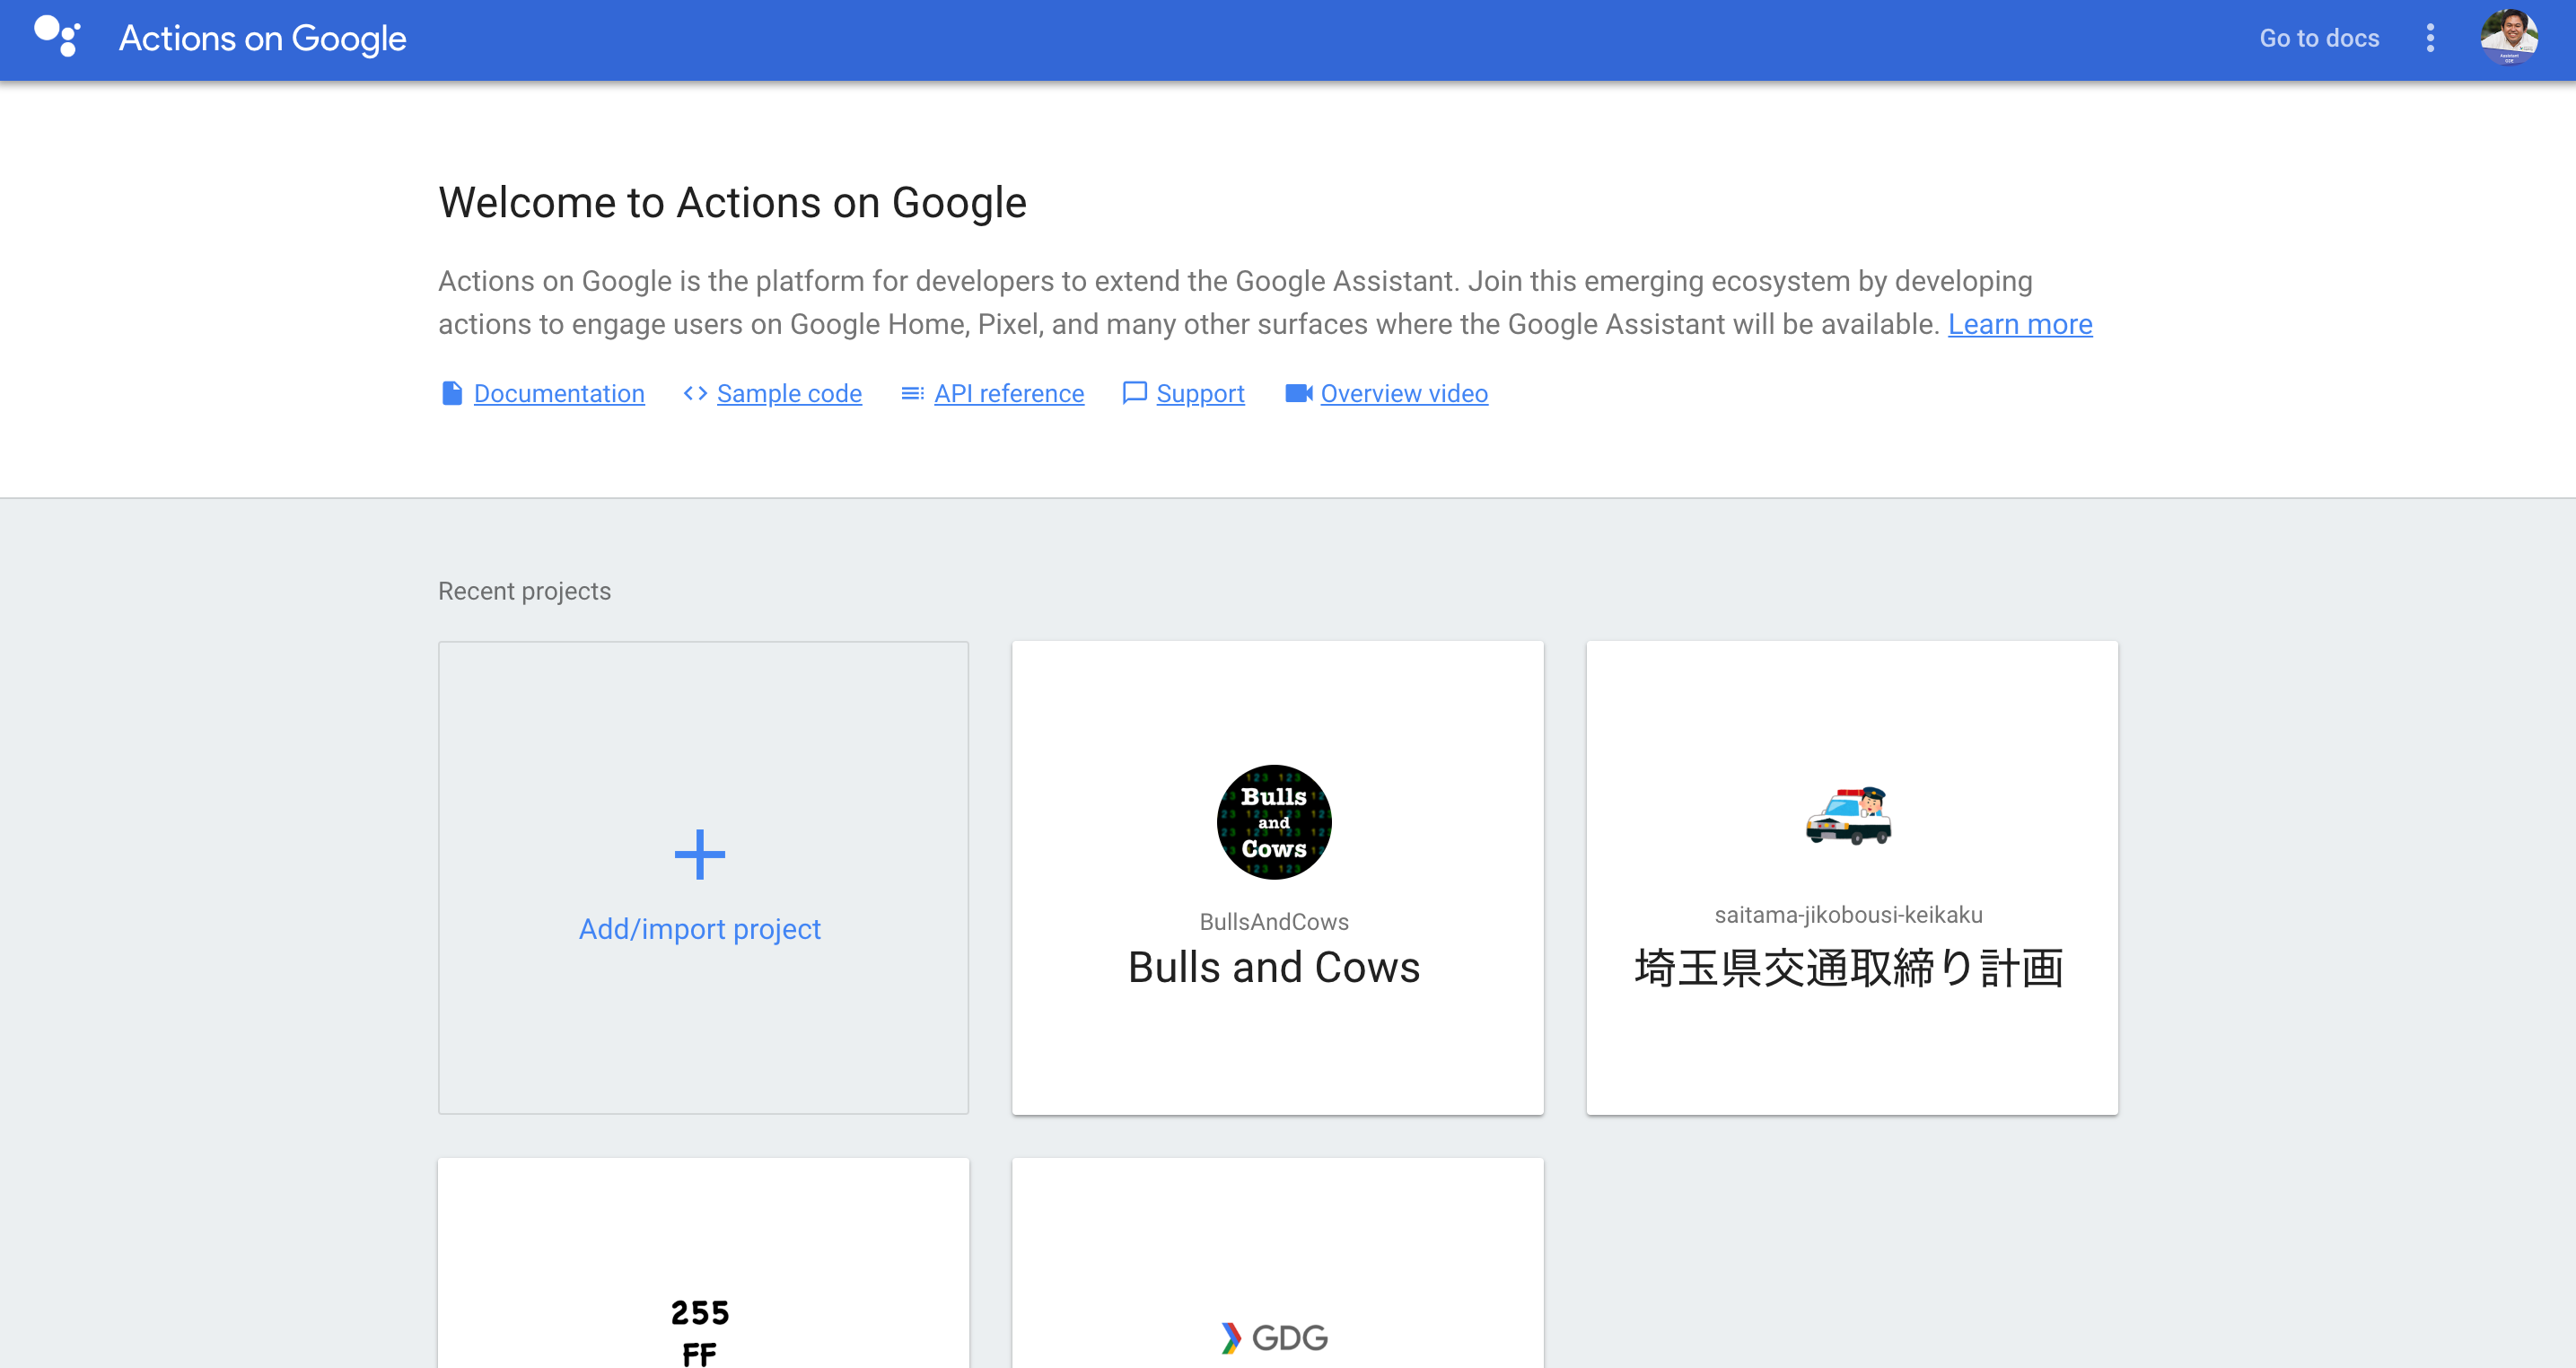Click the police car project image
Screen dimensions: 2576x1368
1849,815
